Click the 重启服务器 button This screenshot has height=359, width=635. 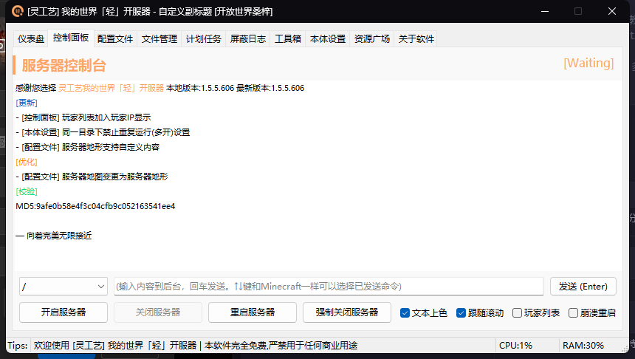coord(253,312)
